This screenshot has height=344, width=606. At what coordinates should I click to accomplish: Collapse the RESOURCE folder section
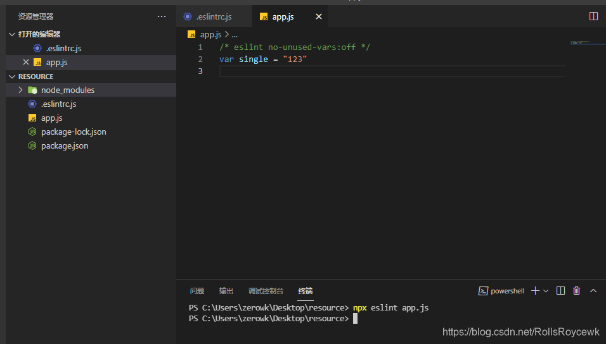(12, 77)
